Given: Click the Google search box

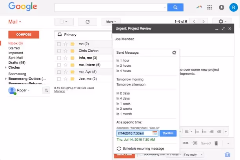Looking at the screenshot, I should pos(111,7).
